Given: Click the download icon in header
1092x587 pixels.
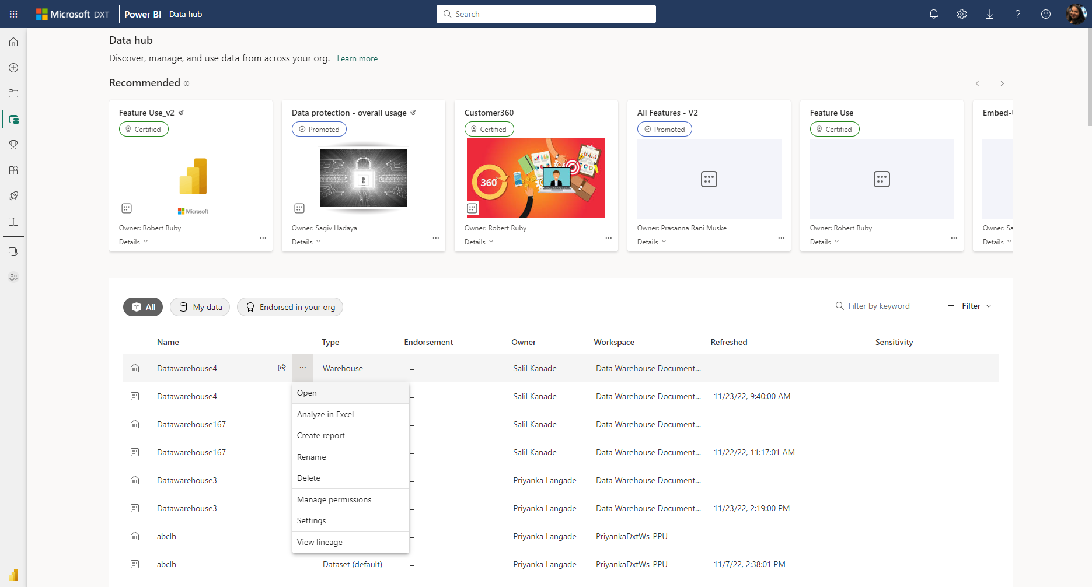Looking at the screenshot, I should (990, 14).
